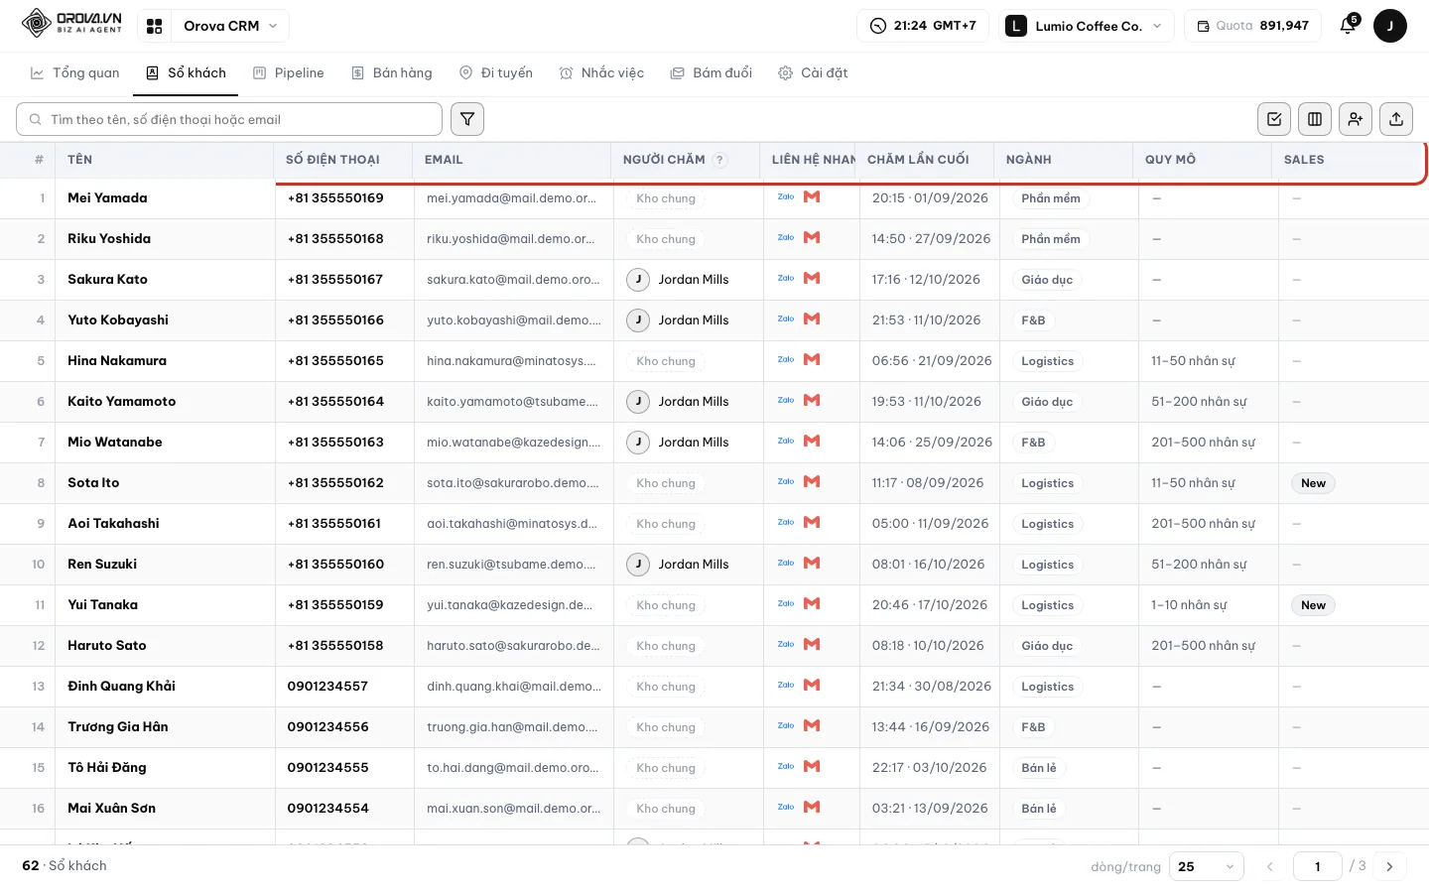The image size is (1429, 893).
Task: Sort by the Chăm lần cuối column header
Action: pos(918,160)
